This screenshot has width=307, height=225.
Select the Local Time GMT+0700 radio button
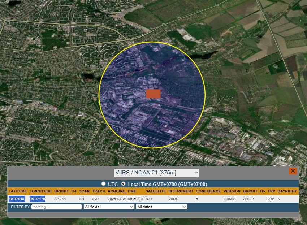[x=123, y=184]
